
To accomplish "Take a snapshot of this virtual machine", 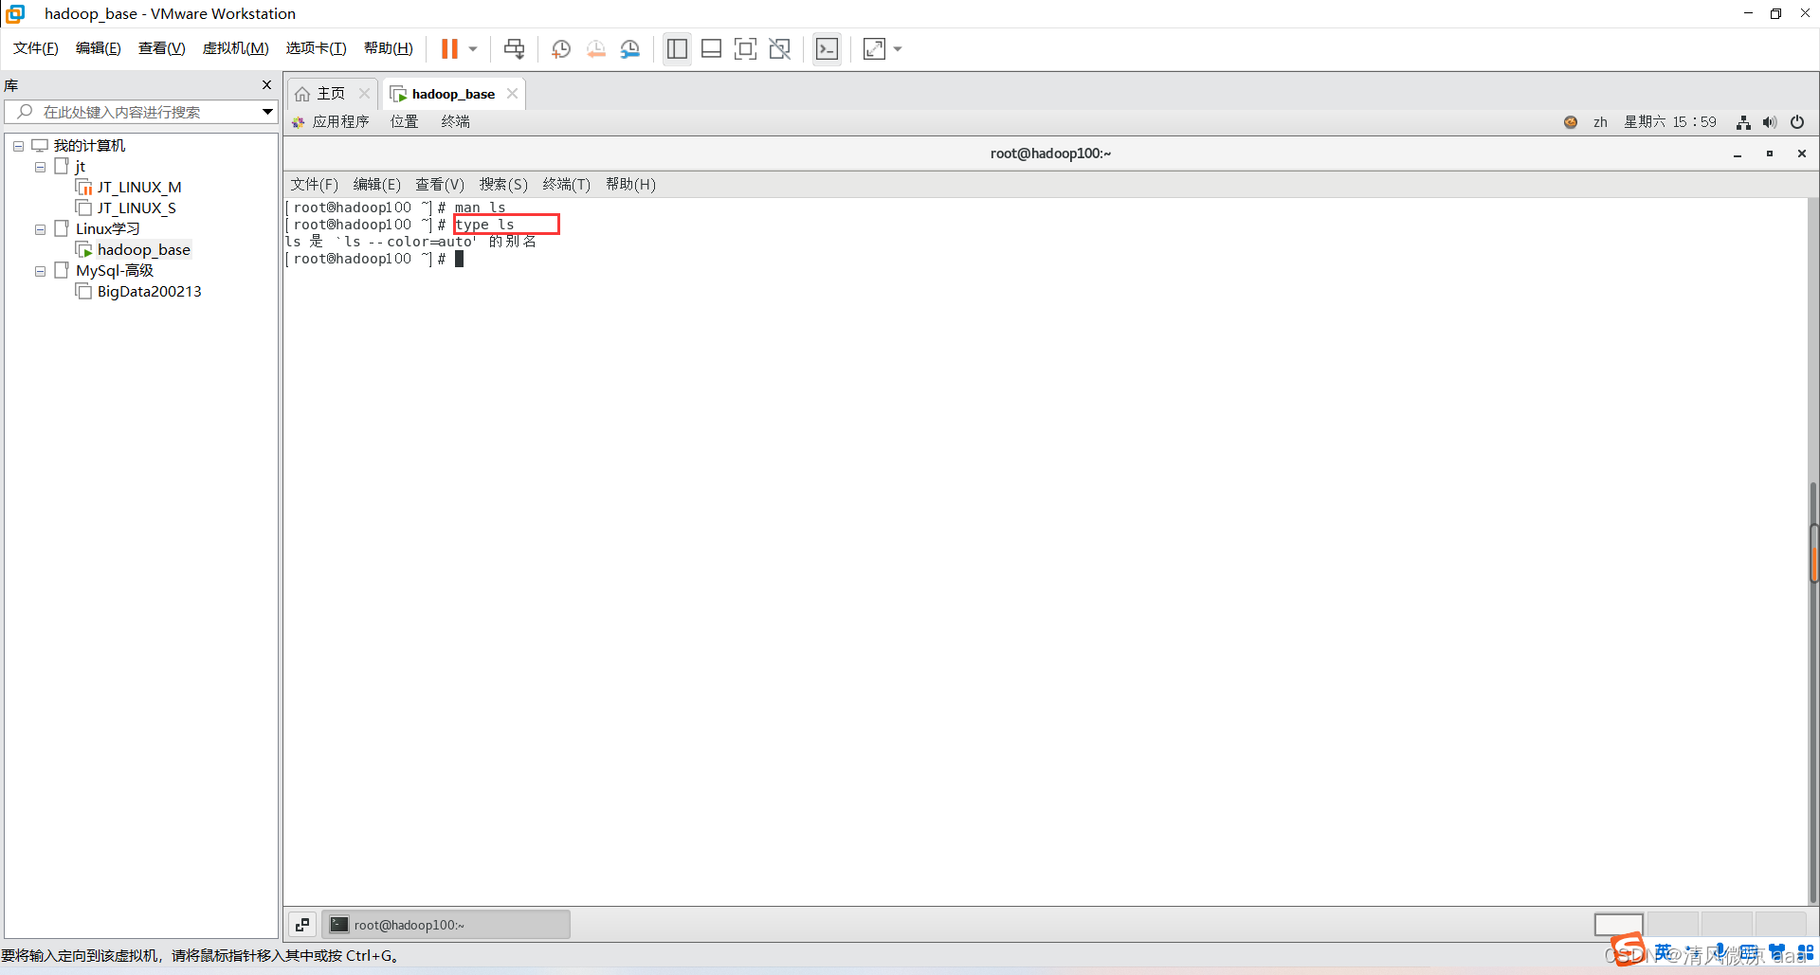I will coord(561,48).
